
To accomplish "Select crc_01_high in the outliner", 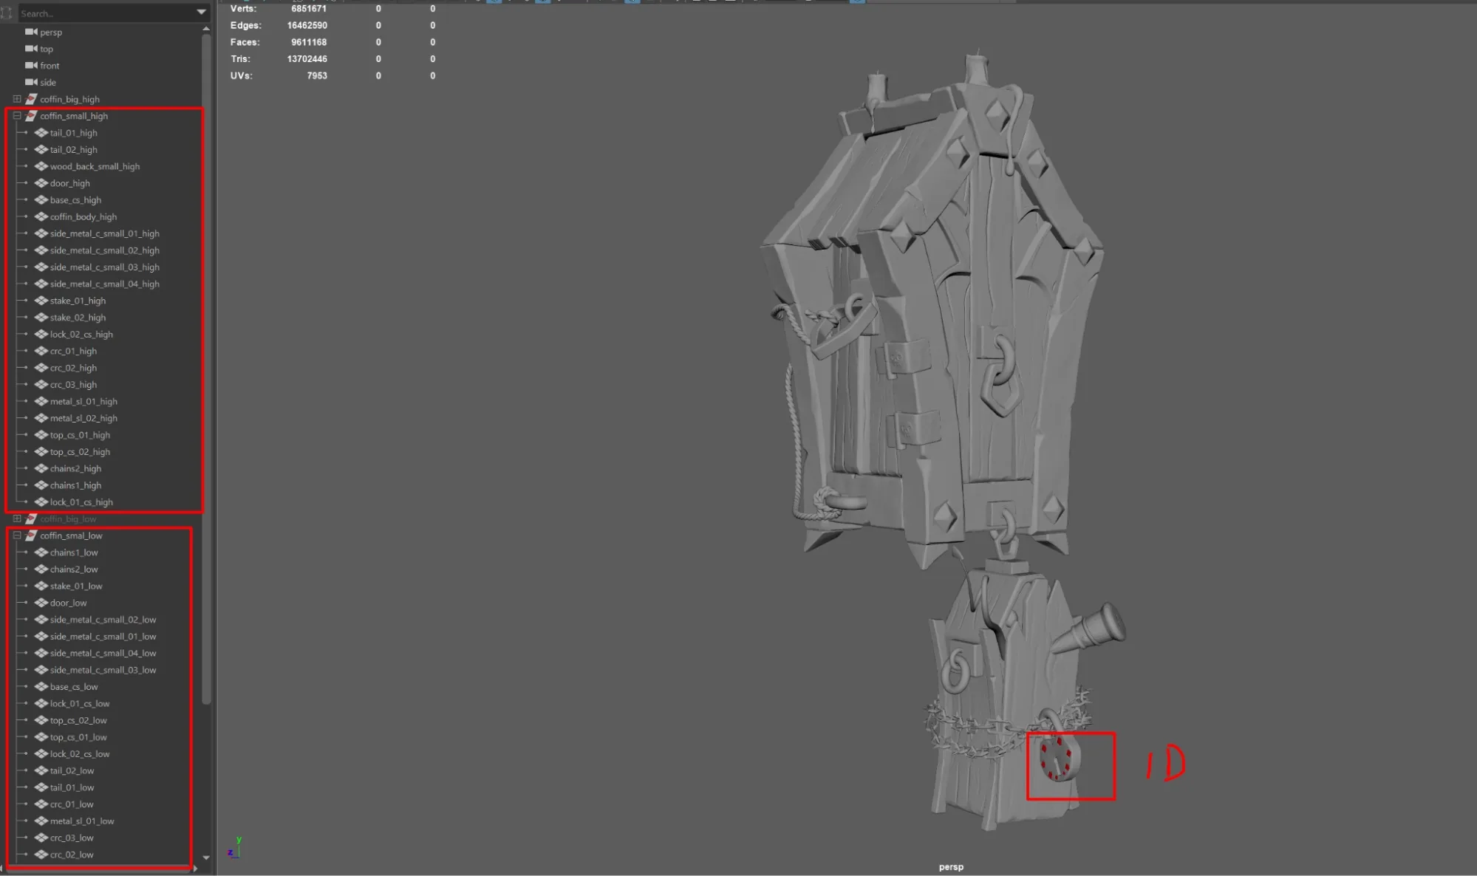I will tap(73, 351).
